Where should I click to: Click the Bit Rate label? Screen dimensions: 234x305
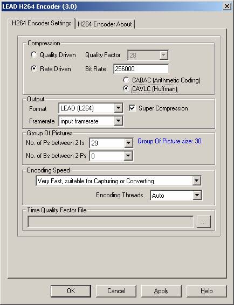(x=95, y=69)
